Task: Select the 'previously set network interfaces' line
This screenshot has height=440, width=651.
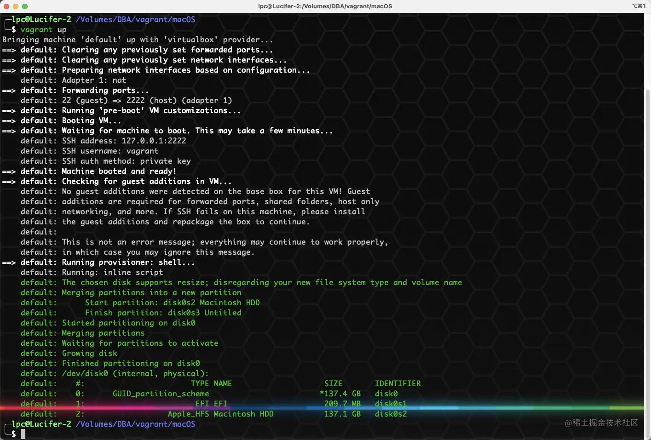Action: [144, 60]
